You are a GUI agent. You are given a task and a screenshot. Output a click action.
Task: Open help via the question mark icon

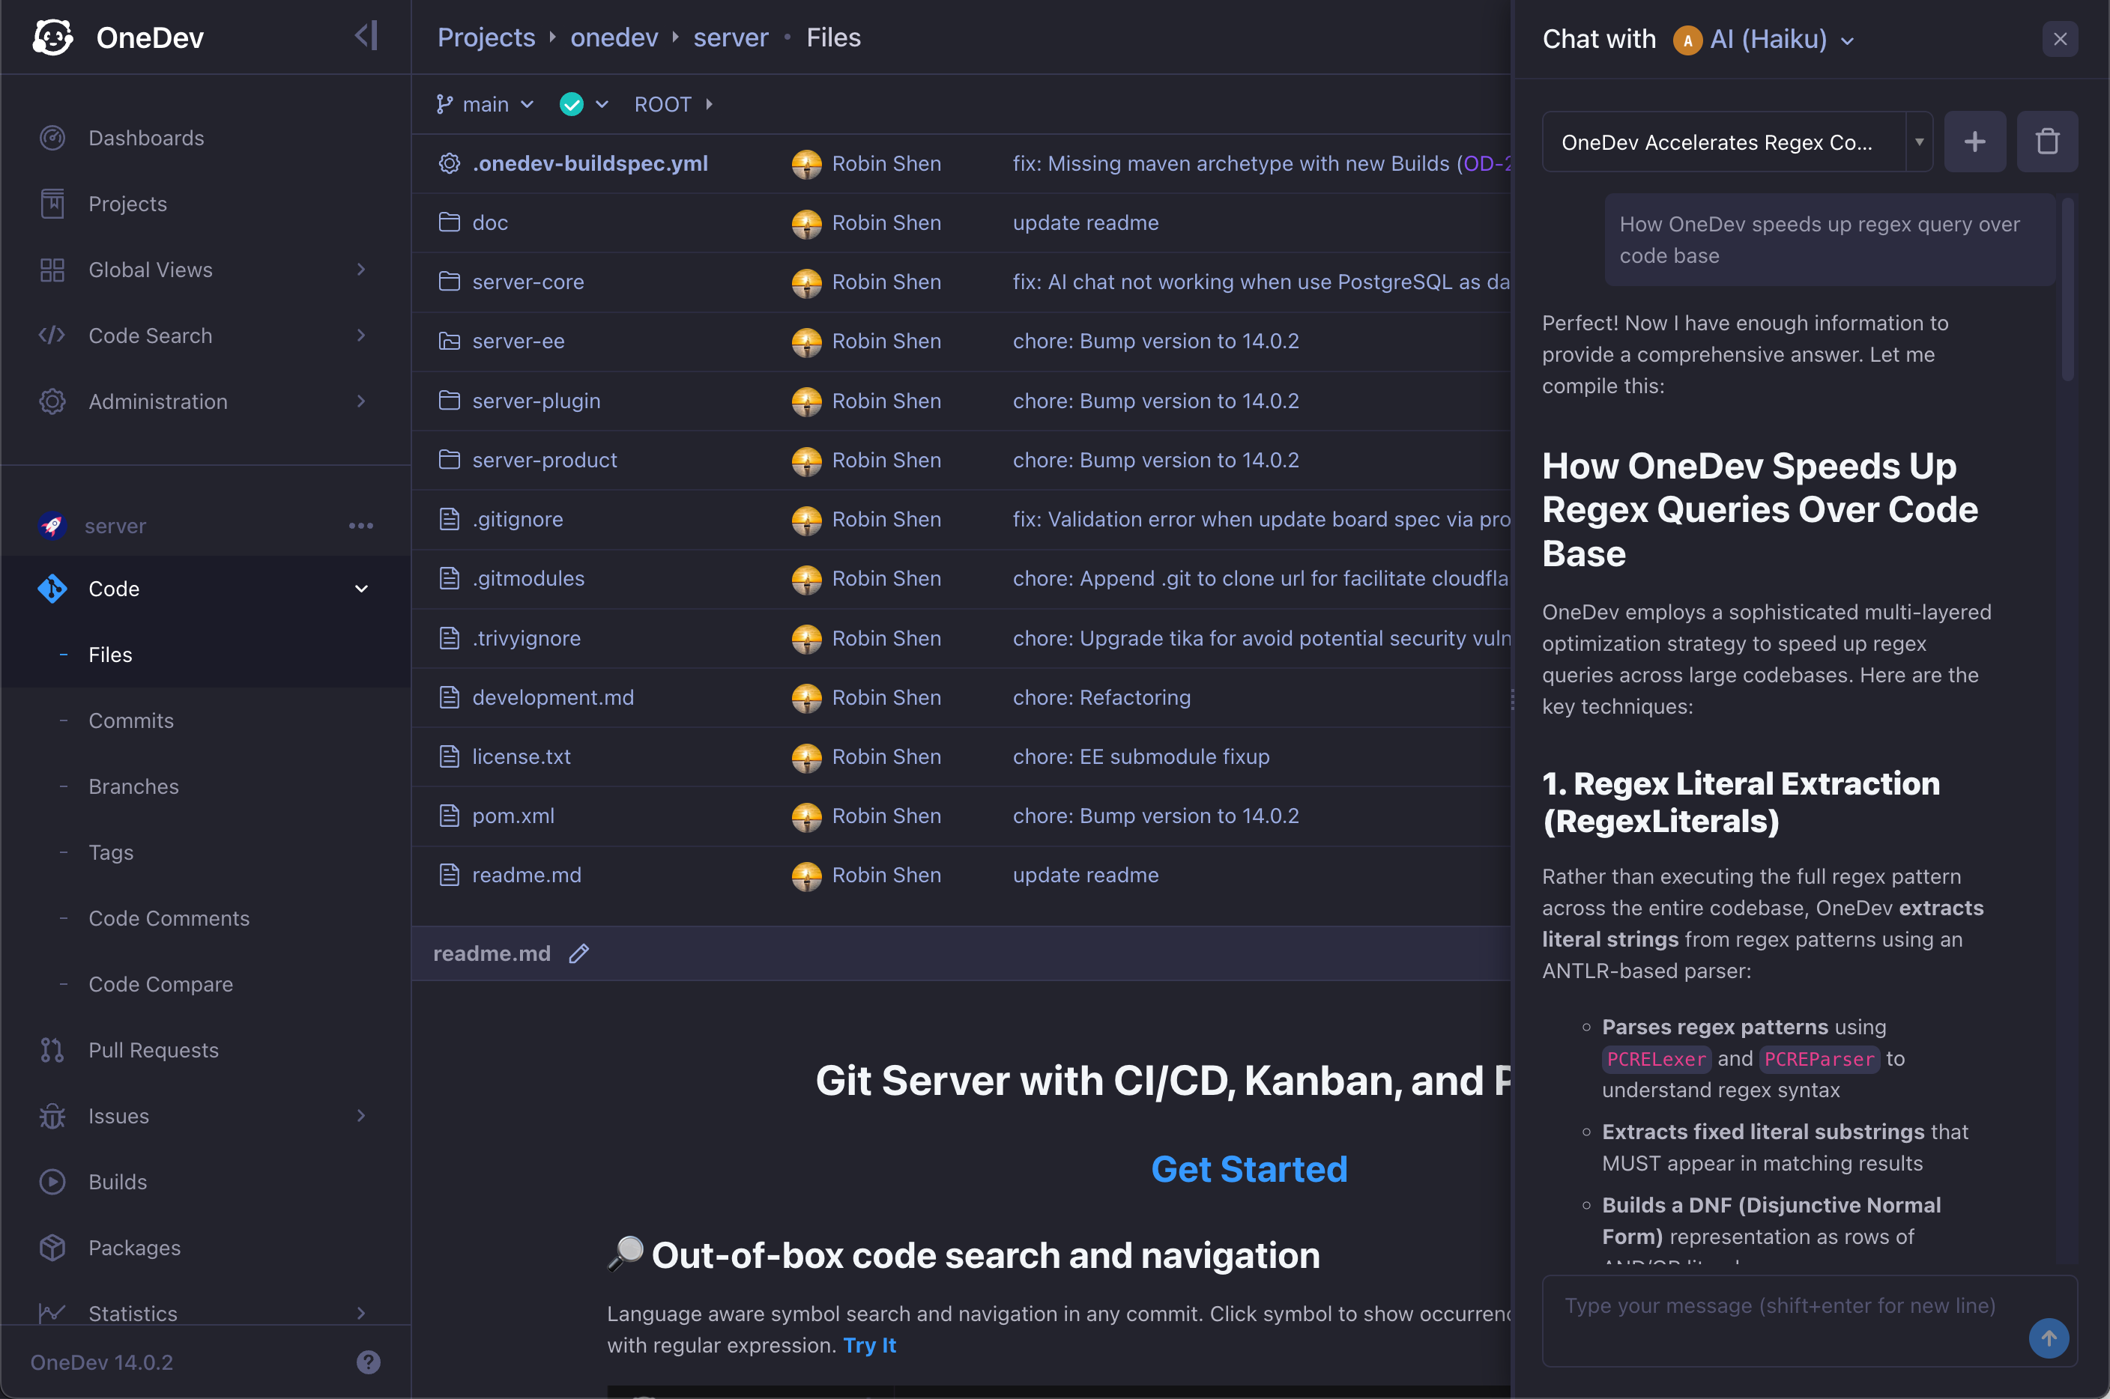click(368, 1362)
